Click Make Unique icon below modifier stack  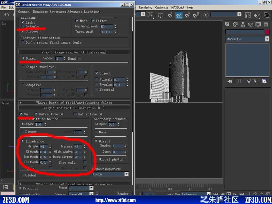coord(249,81)
